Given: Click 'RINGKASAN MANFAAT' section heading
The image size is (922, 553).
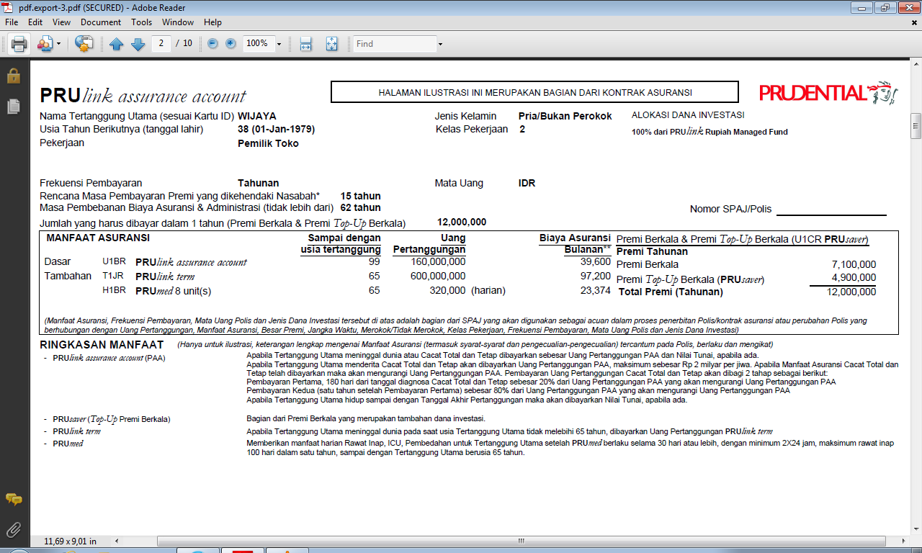Looking at the screenshot, I should 102,345.
